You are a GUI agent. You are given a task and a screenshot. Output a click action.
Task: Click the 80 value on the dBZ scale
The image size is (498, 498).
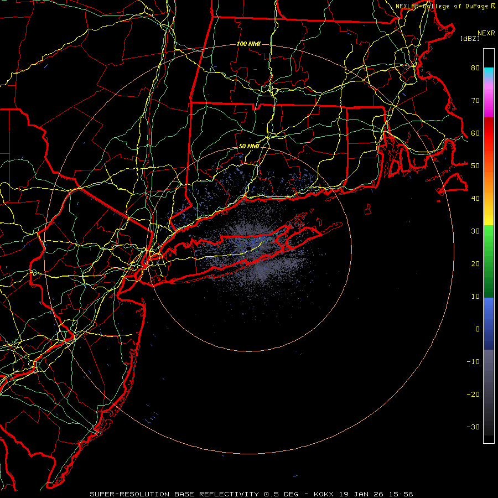tap(475, 68)
